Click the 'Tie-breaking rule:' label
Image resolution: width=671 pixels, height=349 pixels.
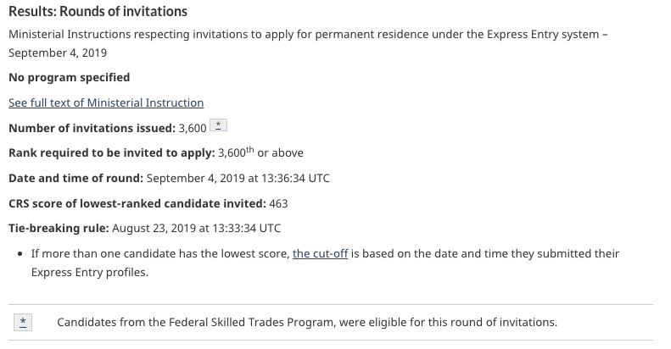click(59, 228)
